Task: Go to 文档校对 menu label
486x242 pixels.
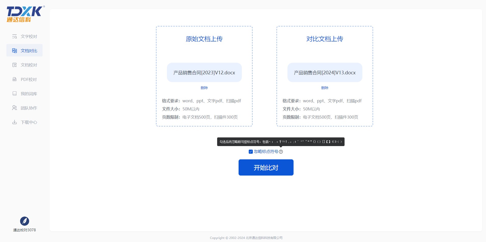Action: click(x=29, y=65)
